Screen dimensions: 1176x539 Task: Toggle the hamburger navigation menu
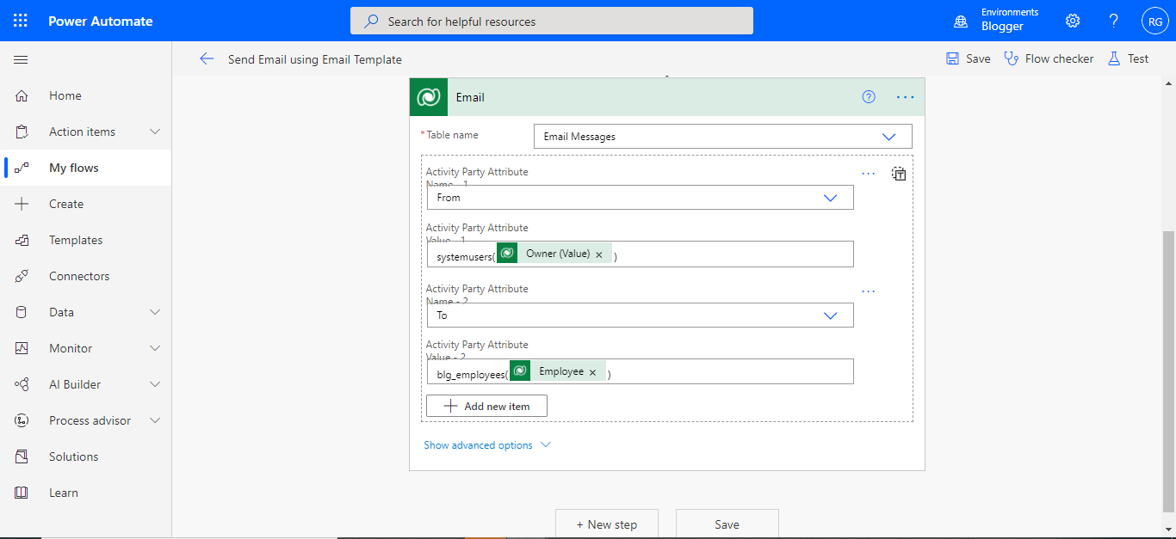click(x=21, y=59)
